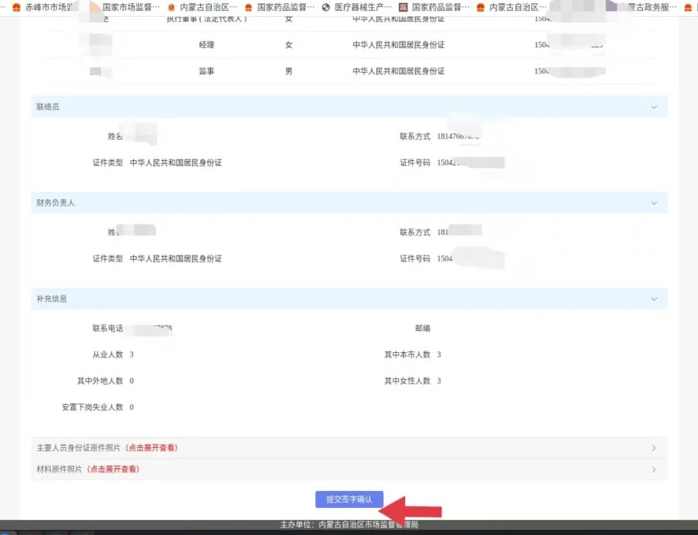Expand the 主要人员身份证原件照片 row
Viewport: 698px width, 535px height.
(x=653, y=448)
